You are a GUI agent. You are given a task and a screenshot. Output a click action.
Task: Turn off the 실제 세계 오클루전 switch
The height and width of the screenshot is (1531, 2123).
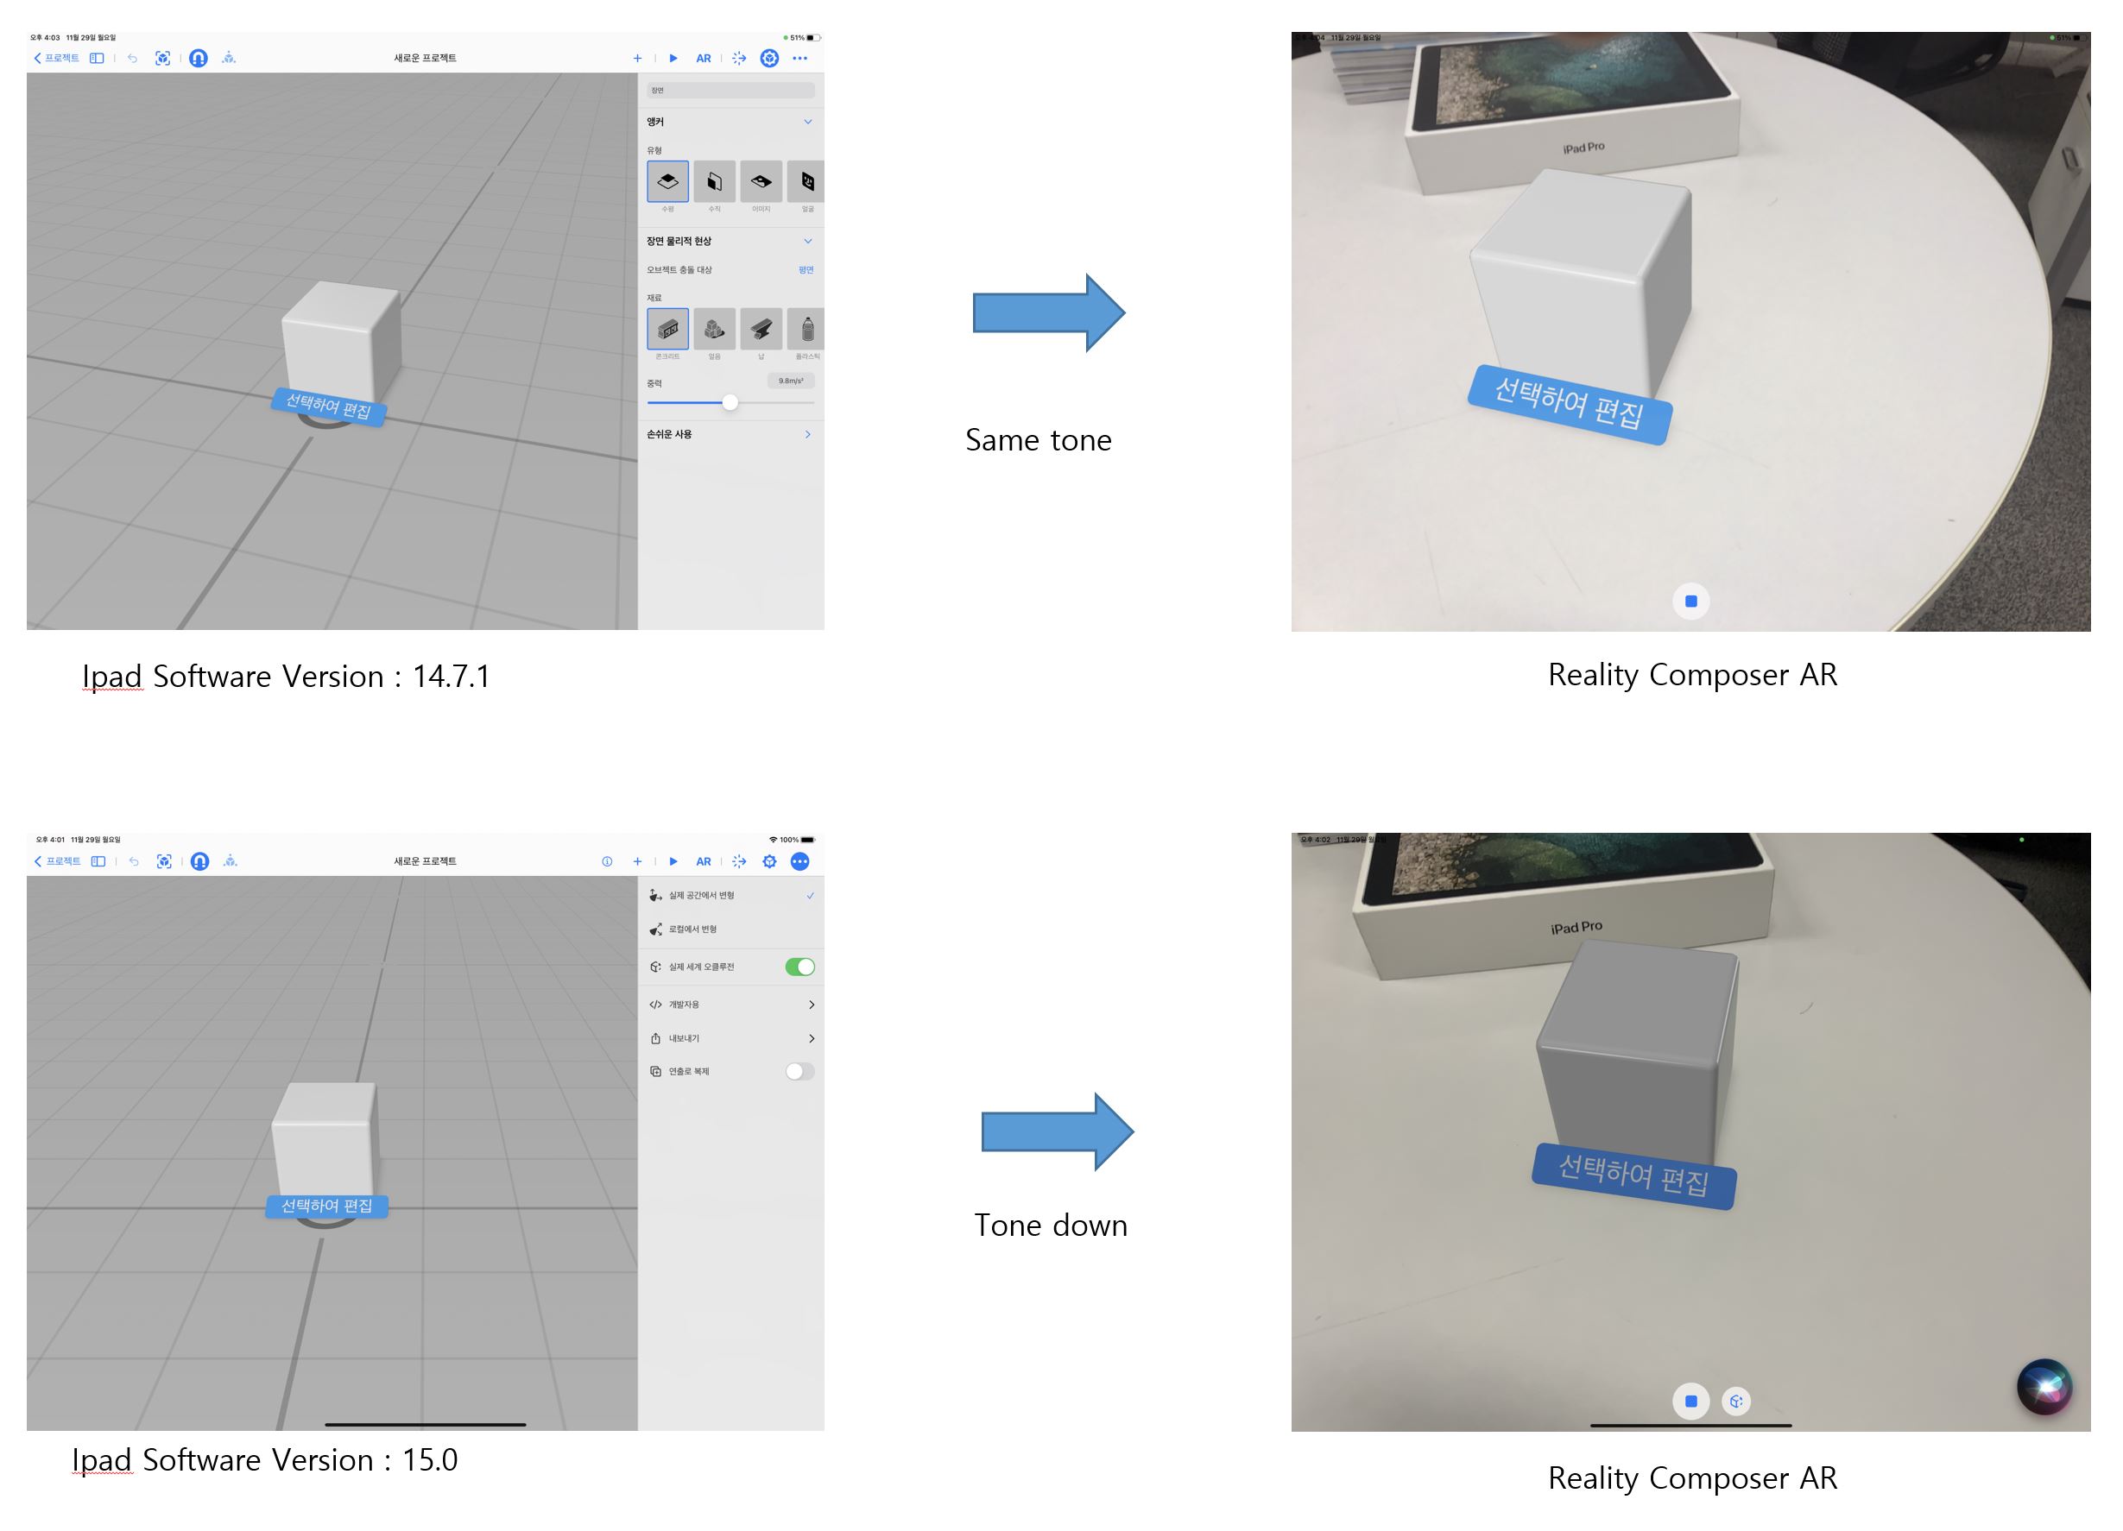pyautogui.click(x=799, y=967)
